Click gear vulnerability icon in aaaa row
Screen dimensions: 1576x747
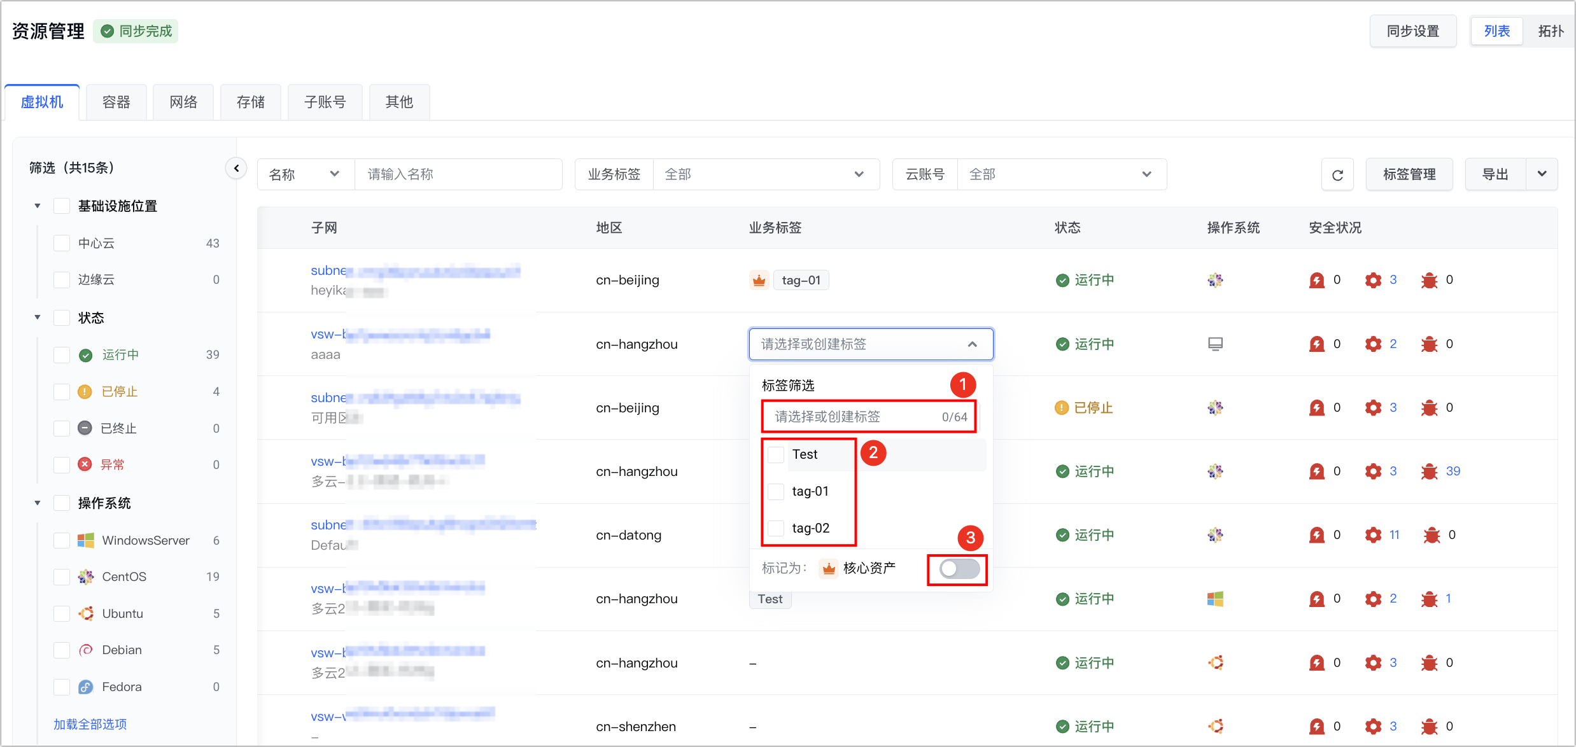pos(1373,344)
